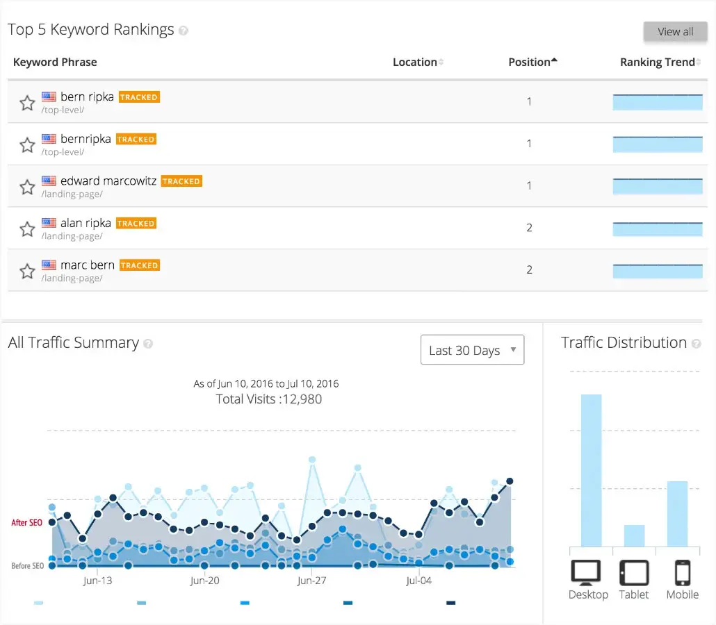
Task: Sort by Ranking Trend column
Action: (x=660, y=62)
